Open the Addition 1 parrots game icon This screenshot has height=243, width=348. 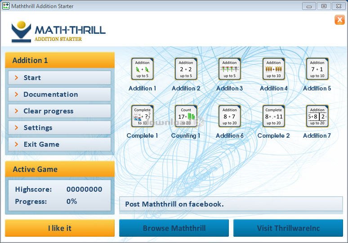pyautogui.click(x=142, y=69)
